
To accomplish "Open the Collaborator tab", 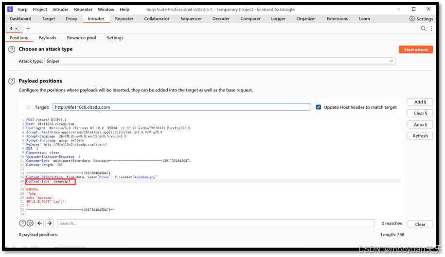I will point(157,18).
